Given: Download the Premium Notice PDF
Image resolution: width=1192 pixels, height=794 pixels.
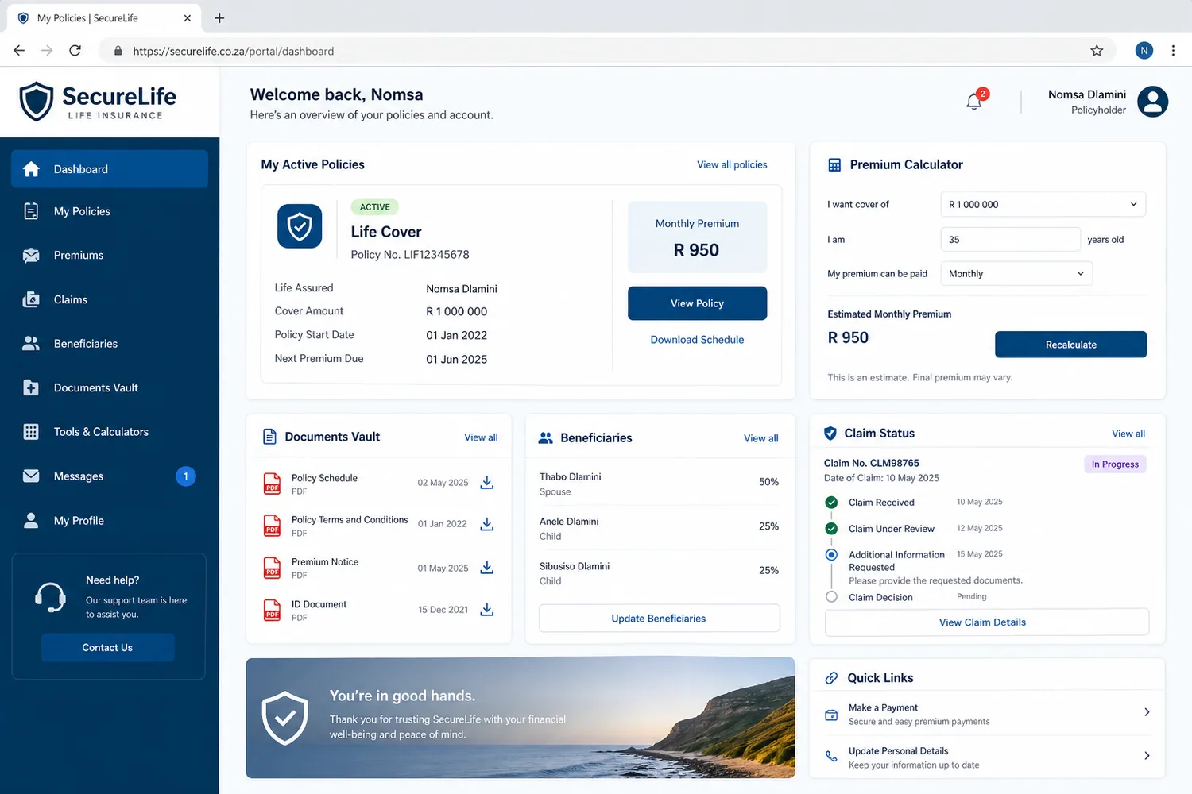Looking at the screenshot, I should 487,568.
